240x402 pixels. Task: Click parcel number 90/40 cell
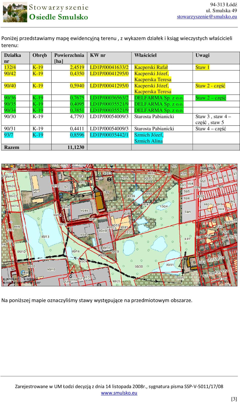(10, 86)
